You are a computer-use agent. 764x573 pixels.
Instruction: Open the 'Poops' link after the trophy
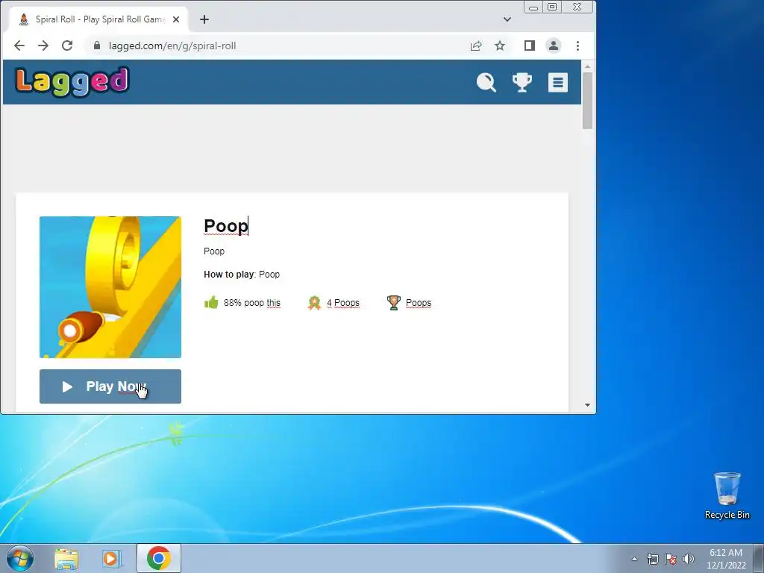coord(419,303)
